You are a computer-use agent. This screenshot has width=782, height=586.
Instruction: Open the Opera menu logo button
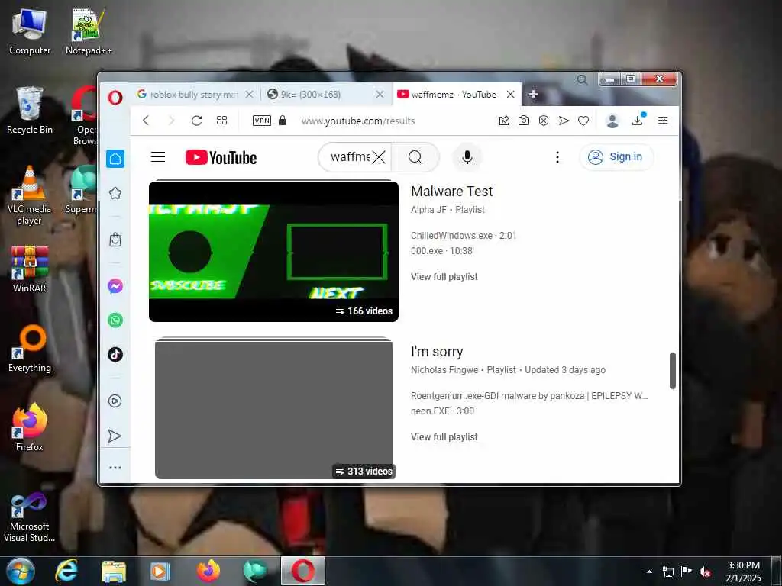pyautogui.click(x=115, y=97)
